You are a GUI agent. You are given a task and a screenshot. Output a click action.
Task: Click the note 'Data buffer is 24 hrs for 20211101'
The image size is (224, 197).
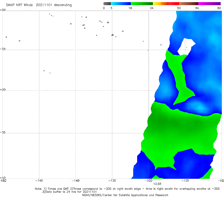71,192
